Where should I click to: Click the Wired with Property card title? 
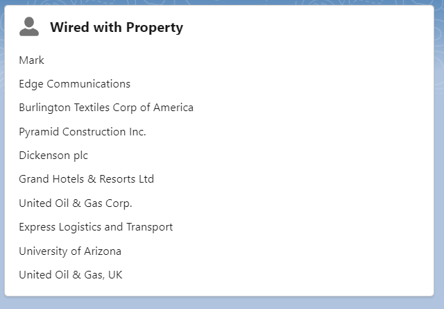[117, 28]
